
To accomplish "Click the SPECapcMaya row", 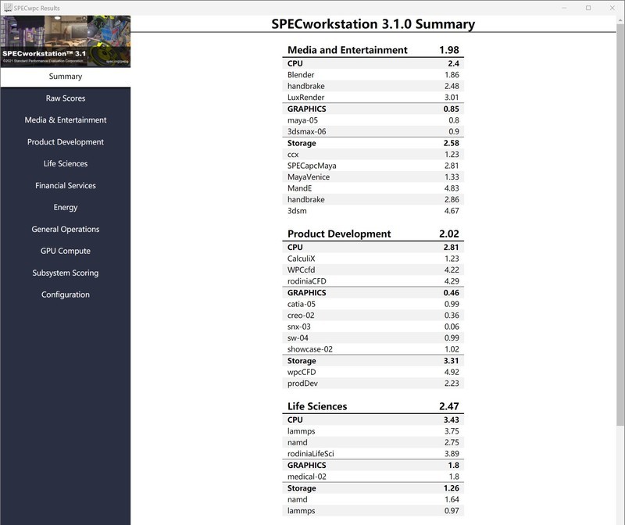I will [373, 166].
